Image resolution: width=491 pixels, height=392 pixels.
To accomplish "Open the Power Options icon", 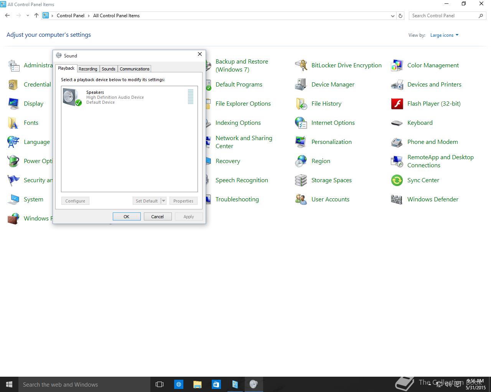I will (x=13, y=161).
